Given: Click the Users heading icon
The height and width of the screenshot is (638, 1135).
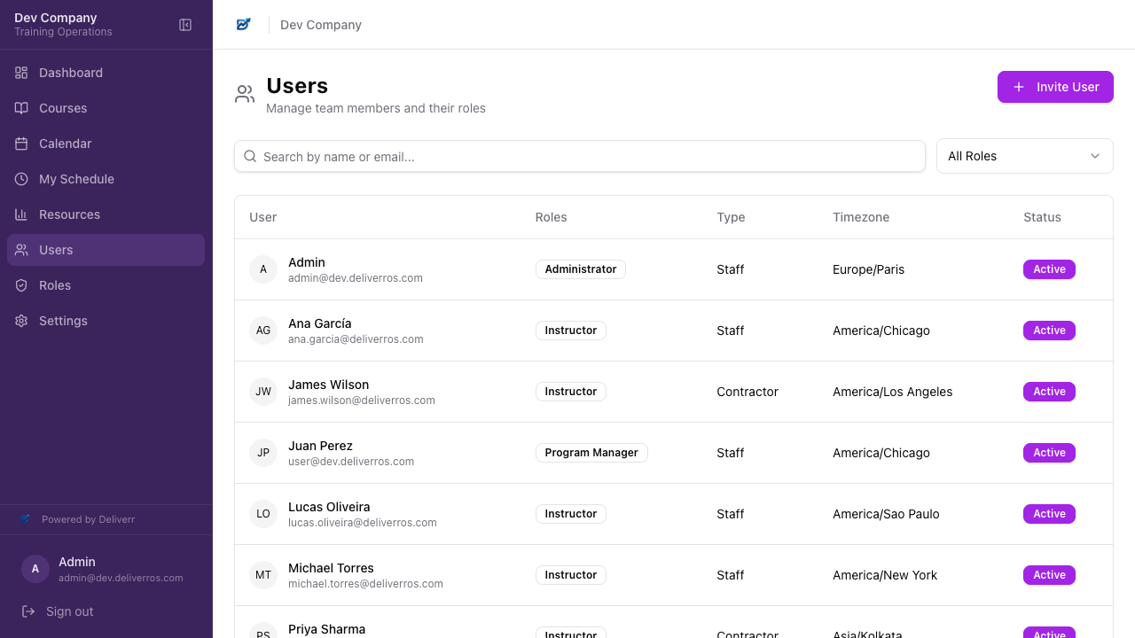Looking at the screenshot, I should pyautogui.click(x=245, y=94).
